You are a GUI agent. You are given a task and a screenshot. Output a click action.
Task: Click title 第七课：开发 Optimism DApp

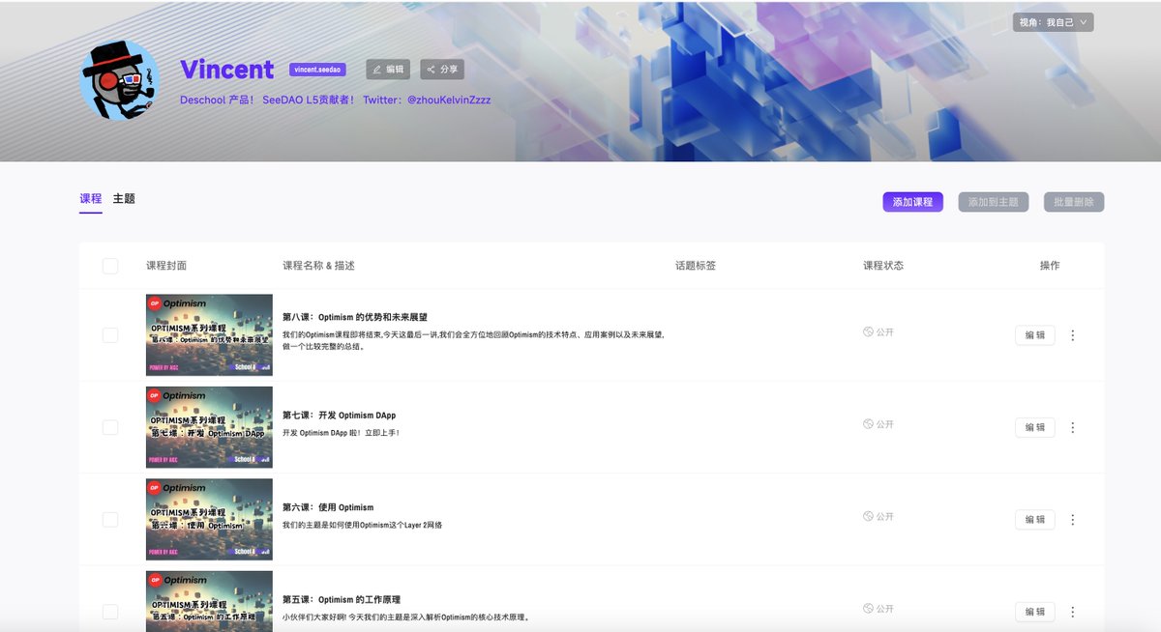[339, 416]
